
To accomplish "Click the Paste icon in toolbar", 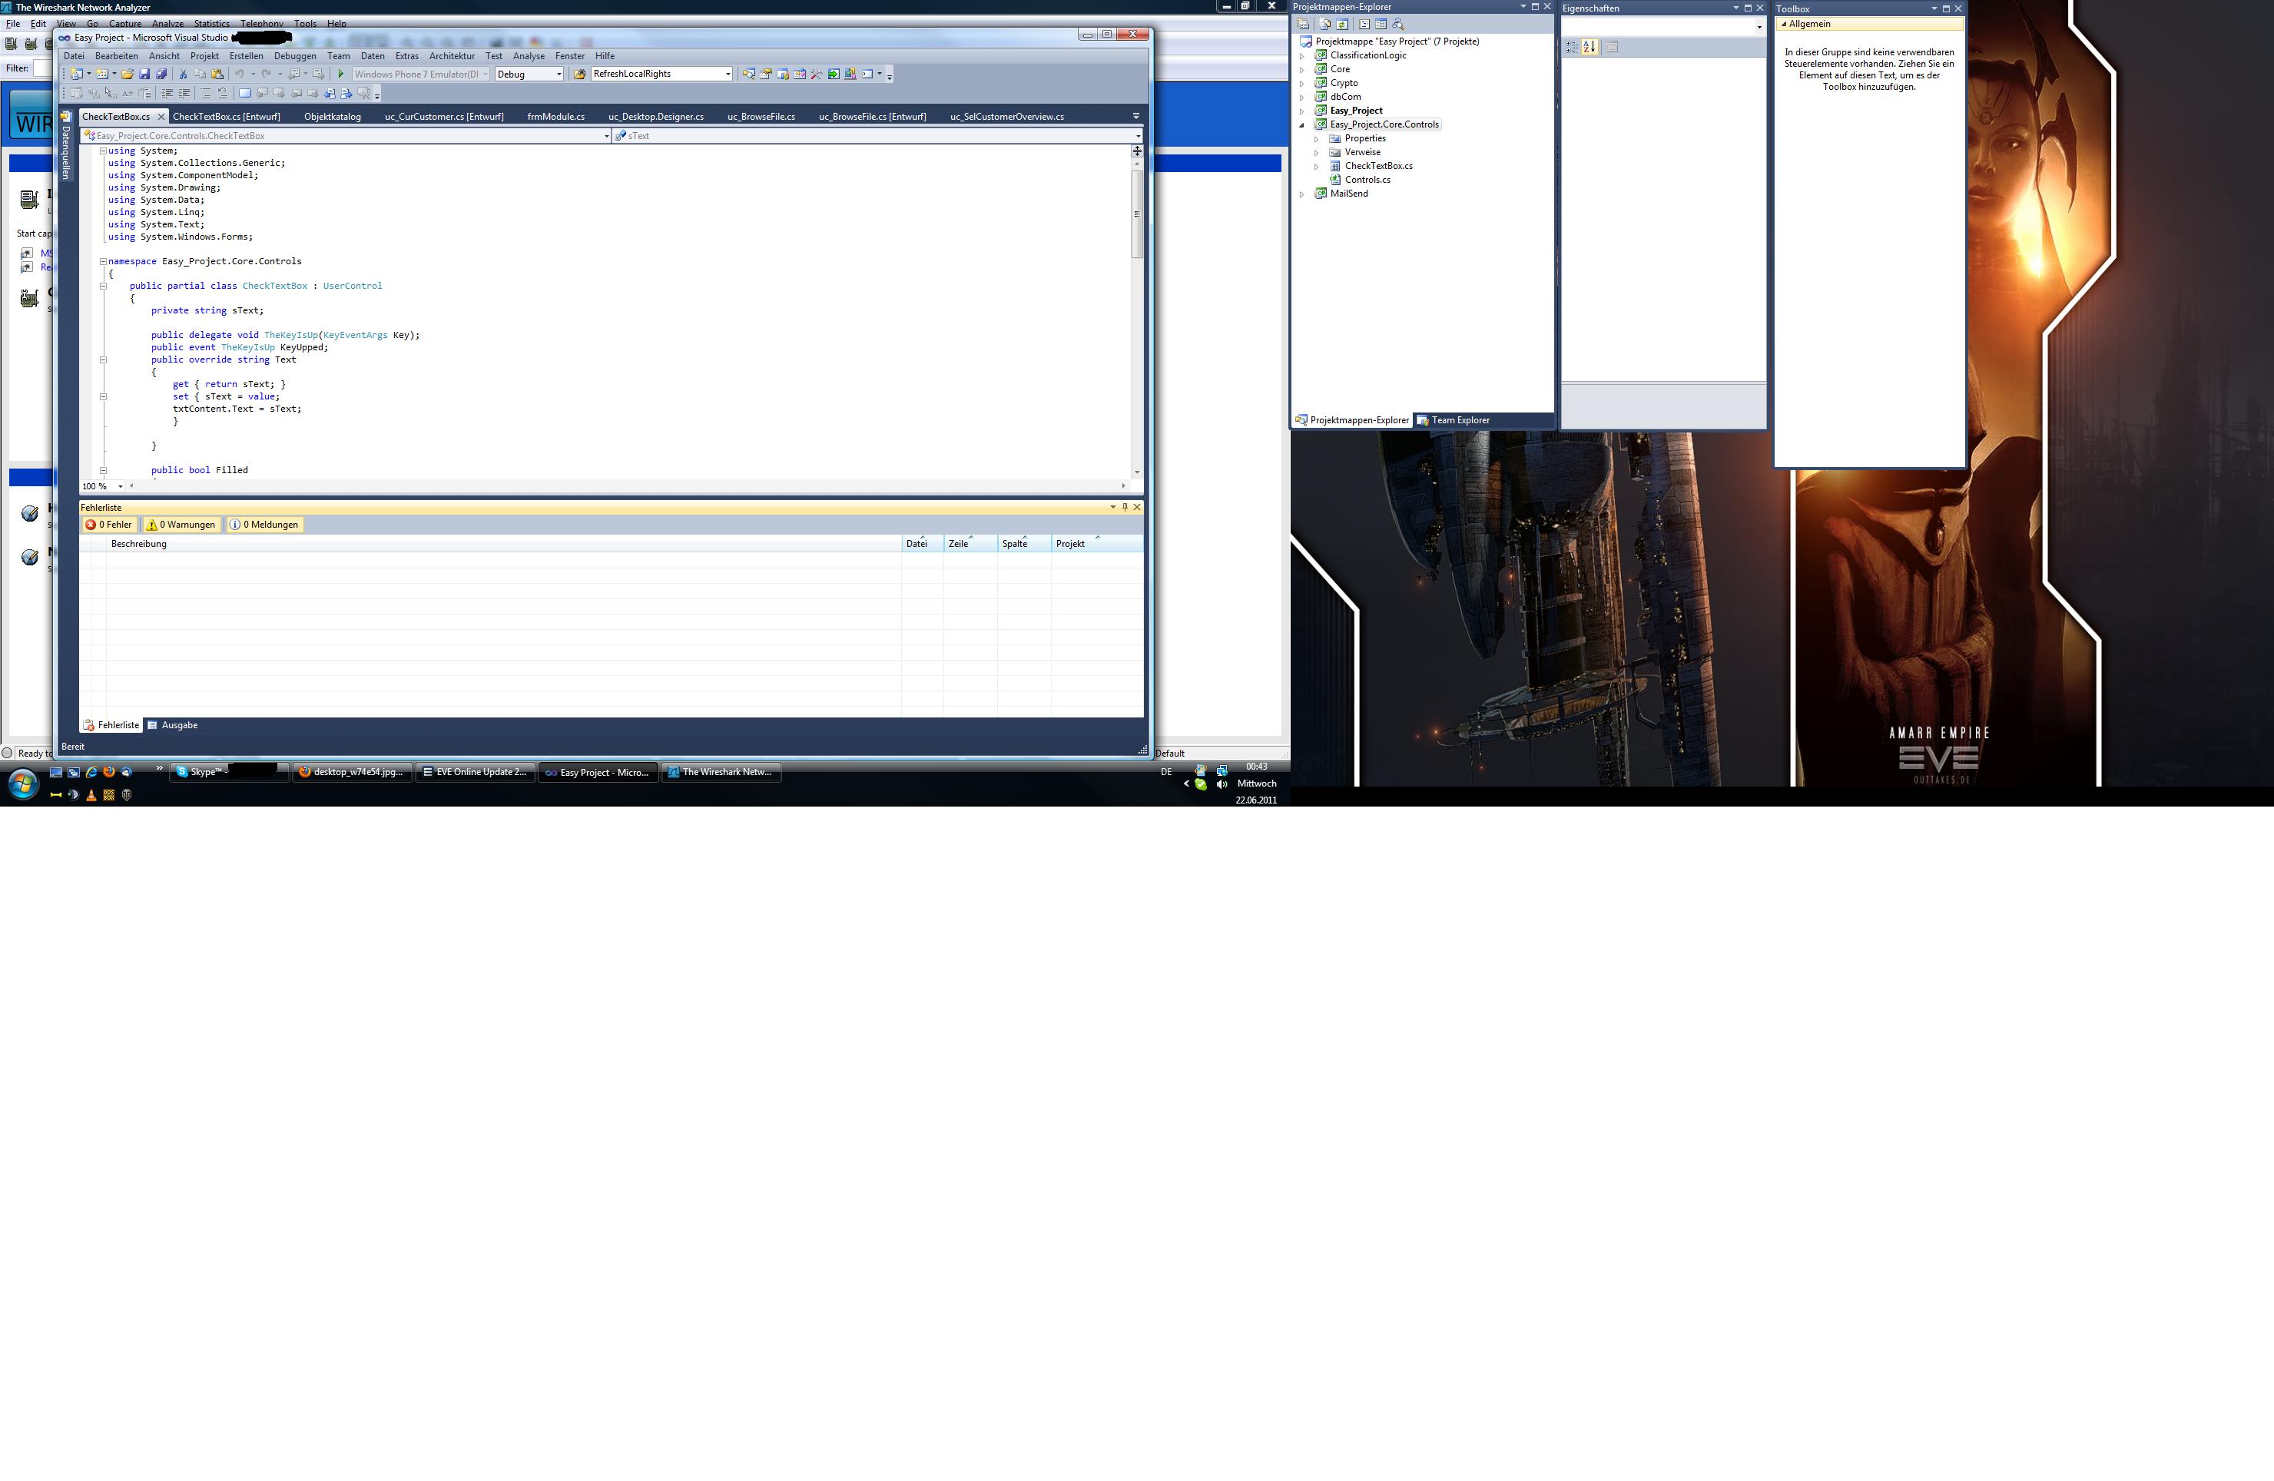I will [218, 75].
